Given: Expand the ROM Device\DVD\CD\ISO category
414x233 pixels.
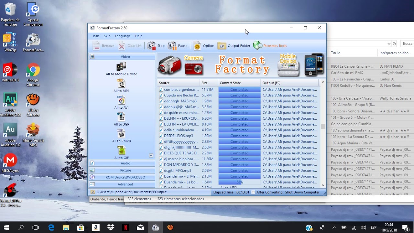Looking at the screenshot, I should point(122,177).
